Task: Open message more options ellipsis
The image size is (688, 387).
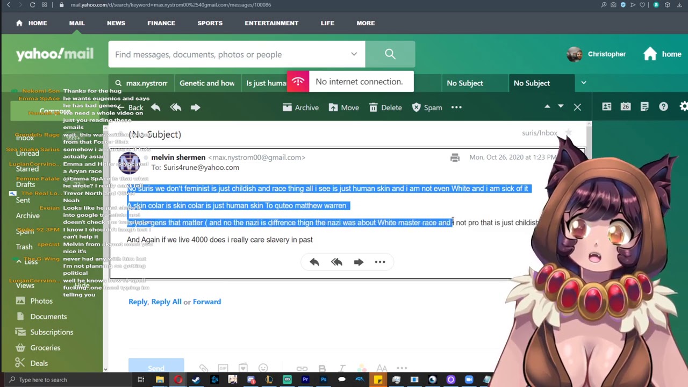Action: click(x=380, y=262)
